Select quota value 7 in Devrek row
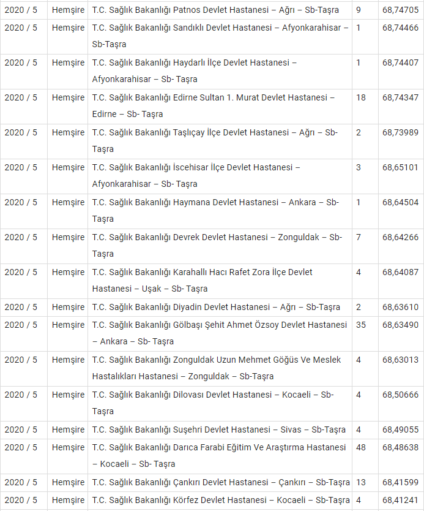Image resolution: width=424 pixels, height=511 pixels. click(x=359, y=237)
